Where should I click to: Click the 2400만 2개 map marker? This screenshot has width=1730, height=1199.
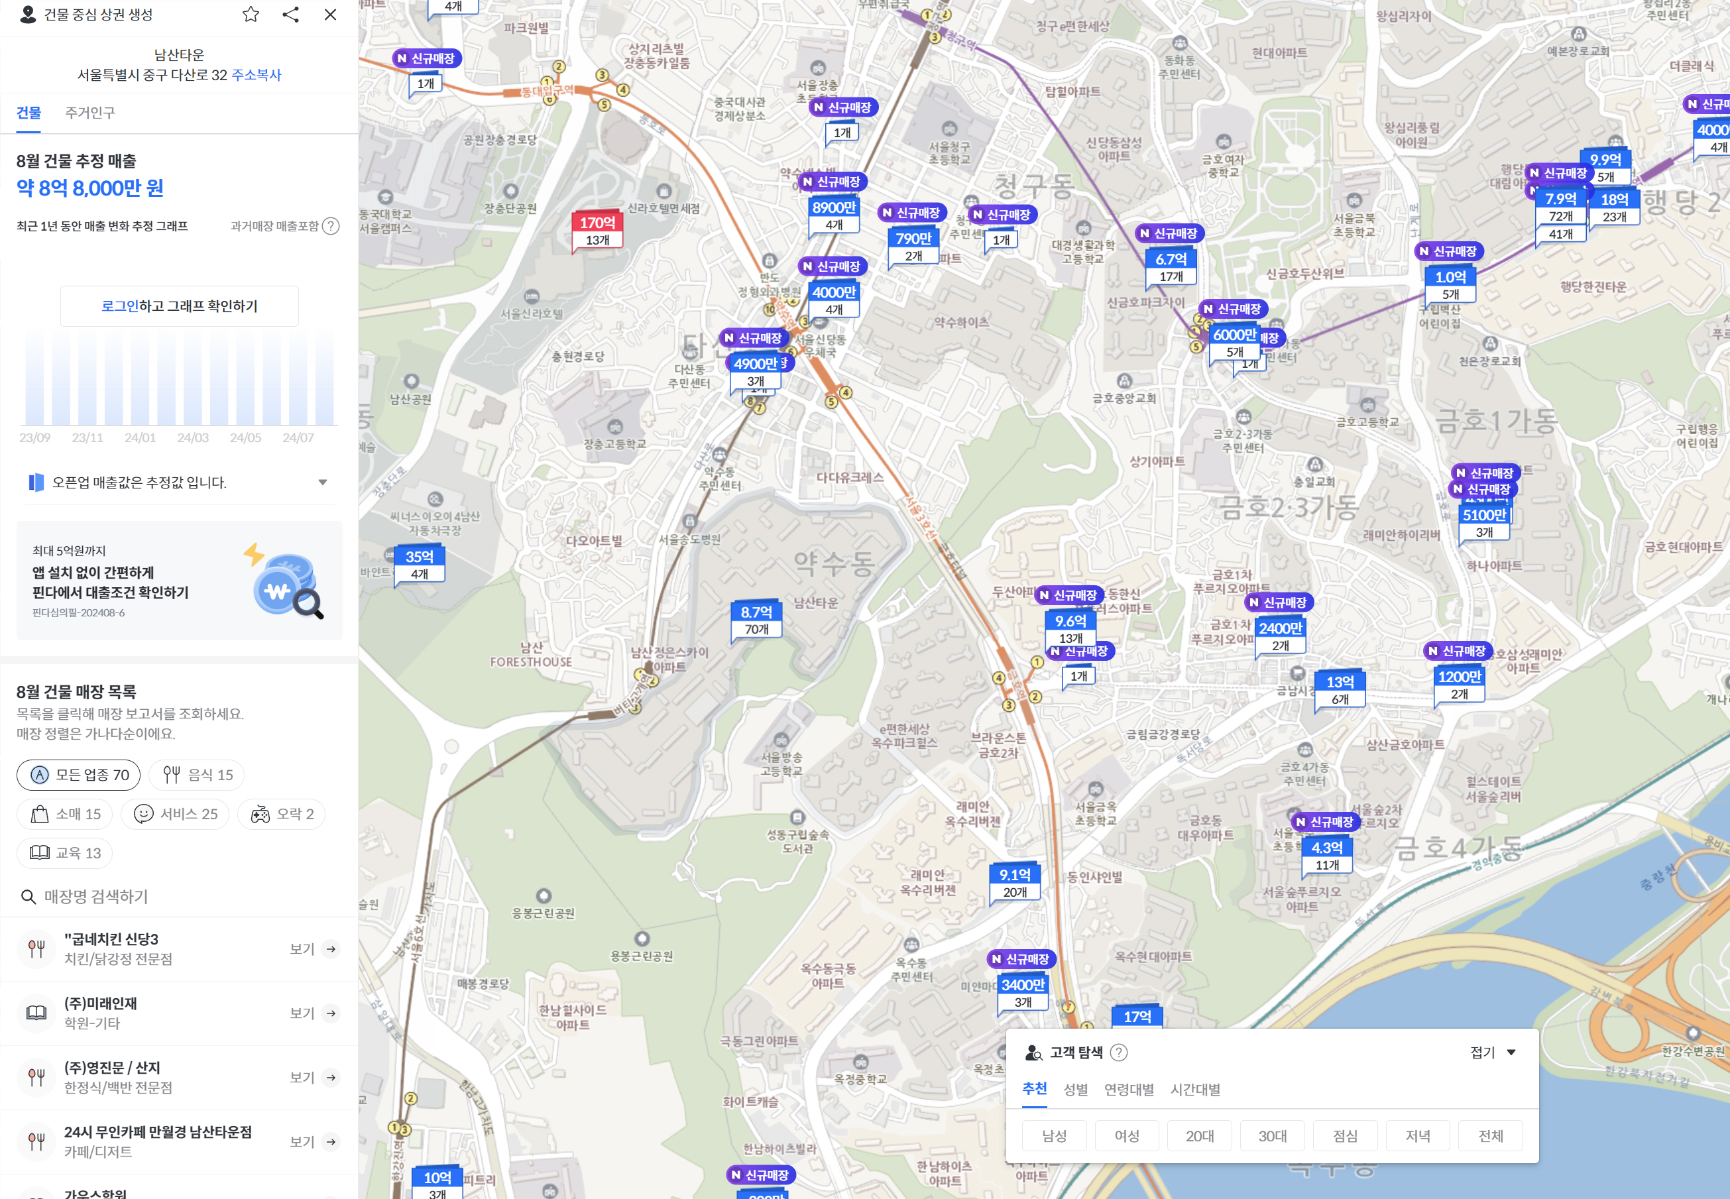[1281, 636]
